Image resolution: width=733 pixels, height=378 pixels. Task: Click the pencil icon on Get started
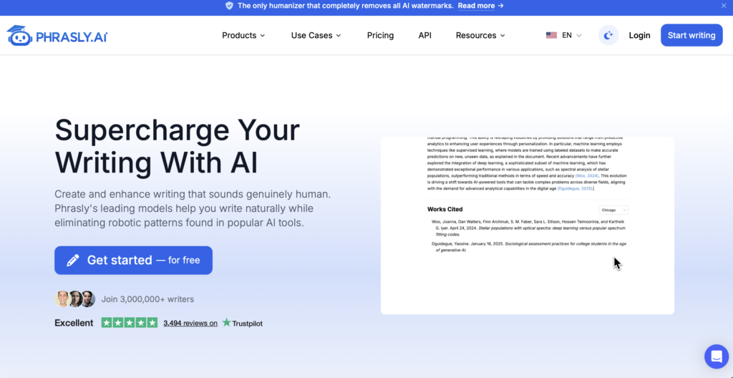[x=73, y=261]
